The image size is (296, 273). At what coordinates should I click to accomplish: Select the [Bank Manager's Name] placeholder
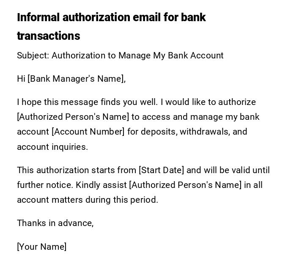76,79
